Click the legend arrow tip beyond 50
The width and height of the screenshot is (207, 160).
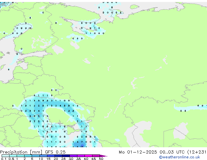pos(104,156)
